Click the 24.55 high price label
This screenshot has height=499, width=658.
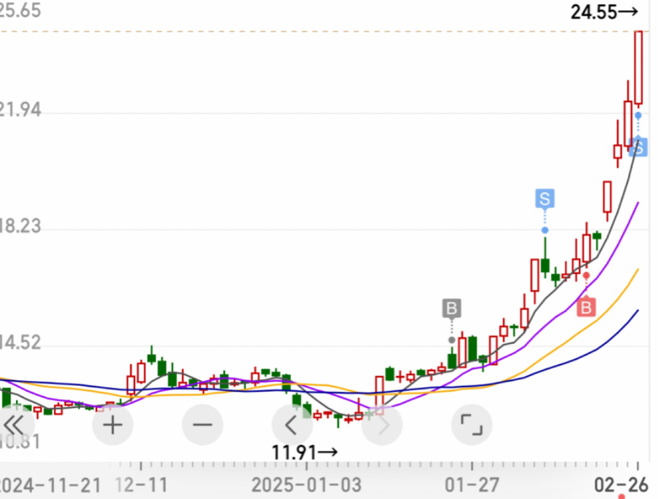tap(605, 12)
